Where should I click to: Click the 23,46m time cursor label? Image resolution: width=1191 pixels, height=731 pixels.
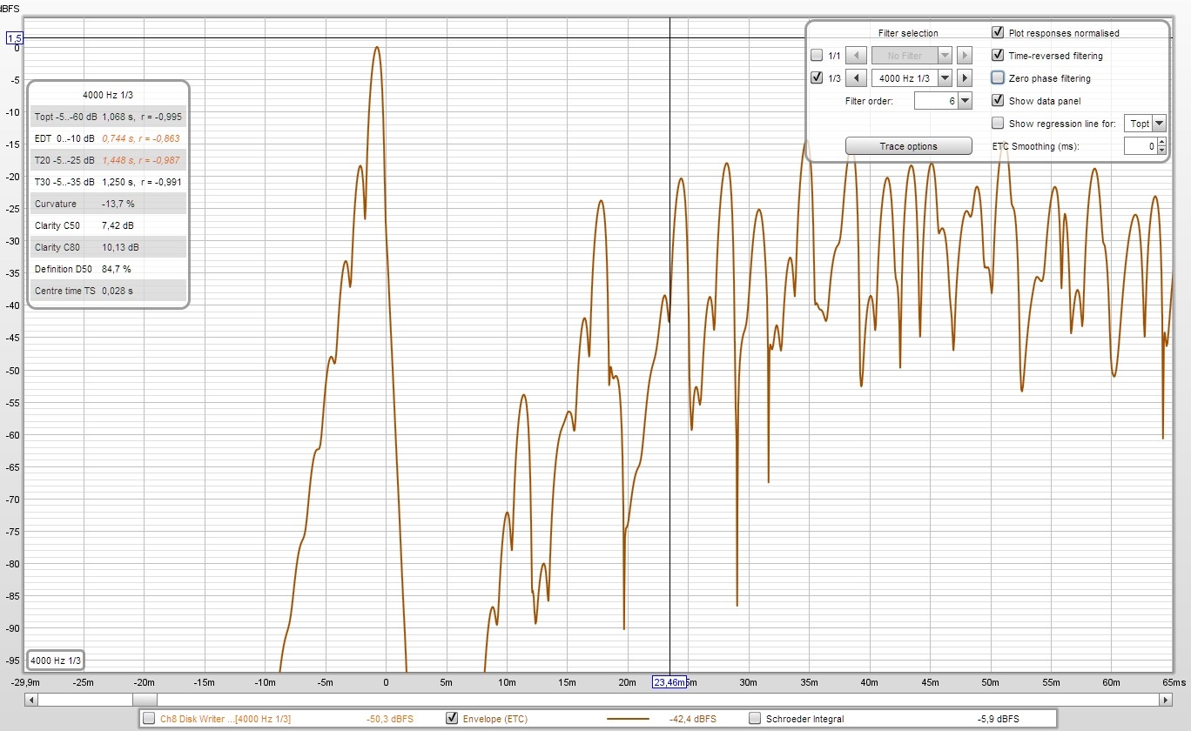(670, 682)
